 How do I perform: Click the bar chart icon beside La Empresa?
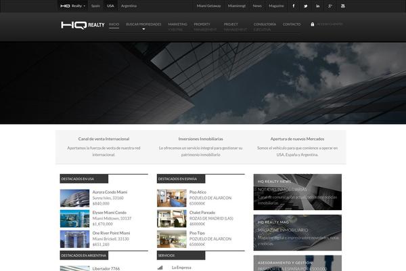point(160,268)
